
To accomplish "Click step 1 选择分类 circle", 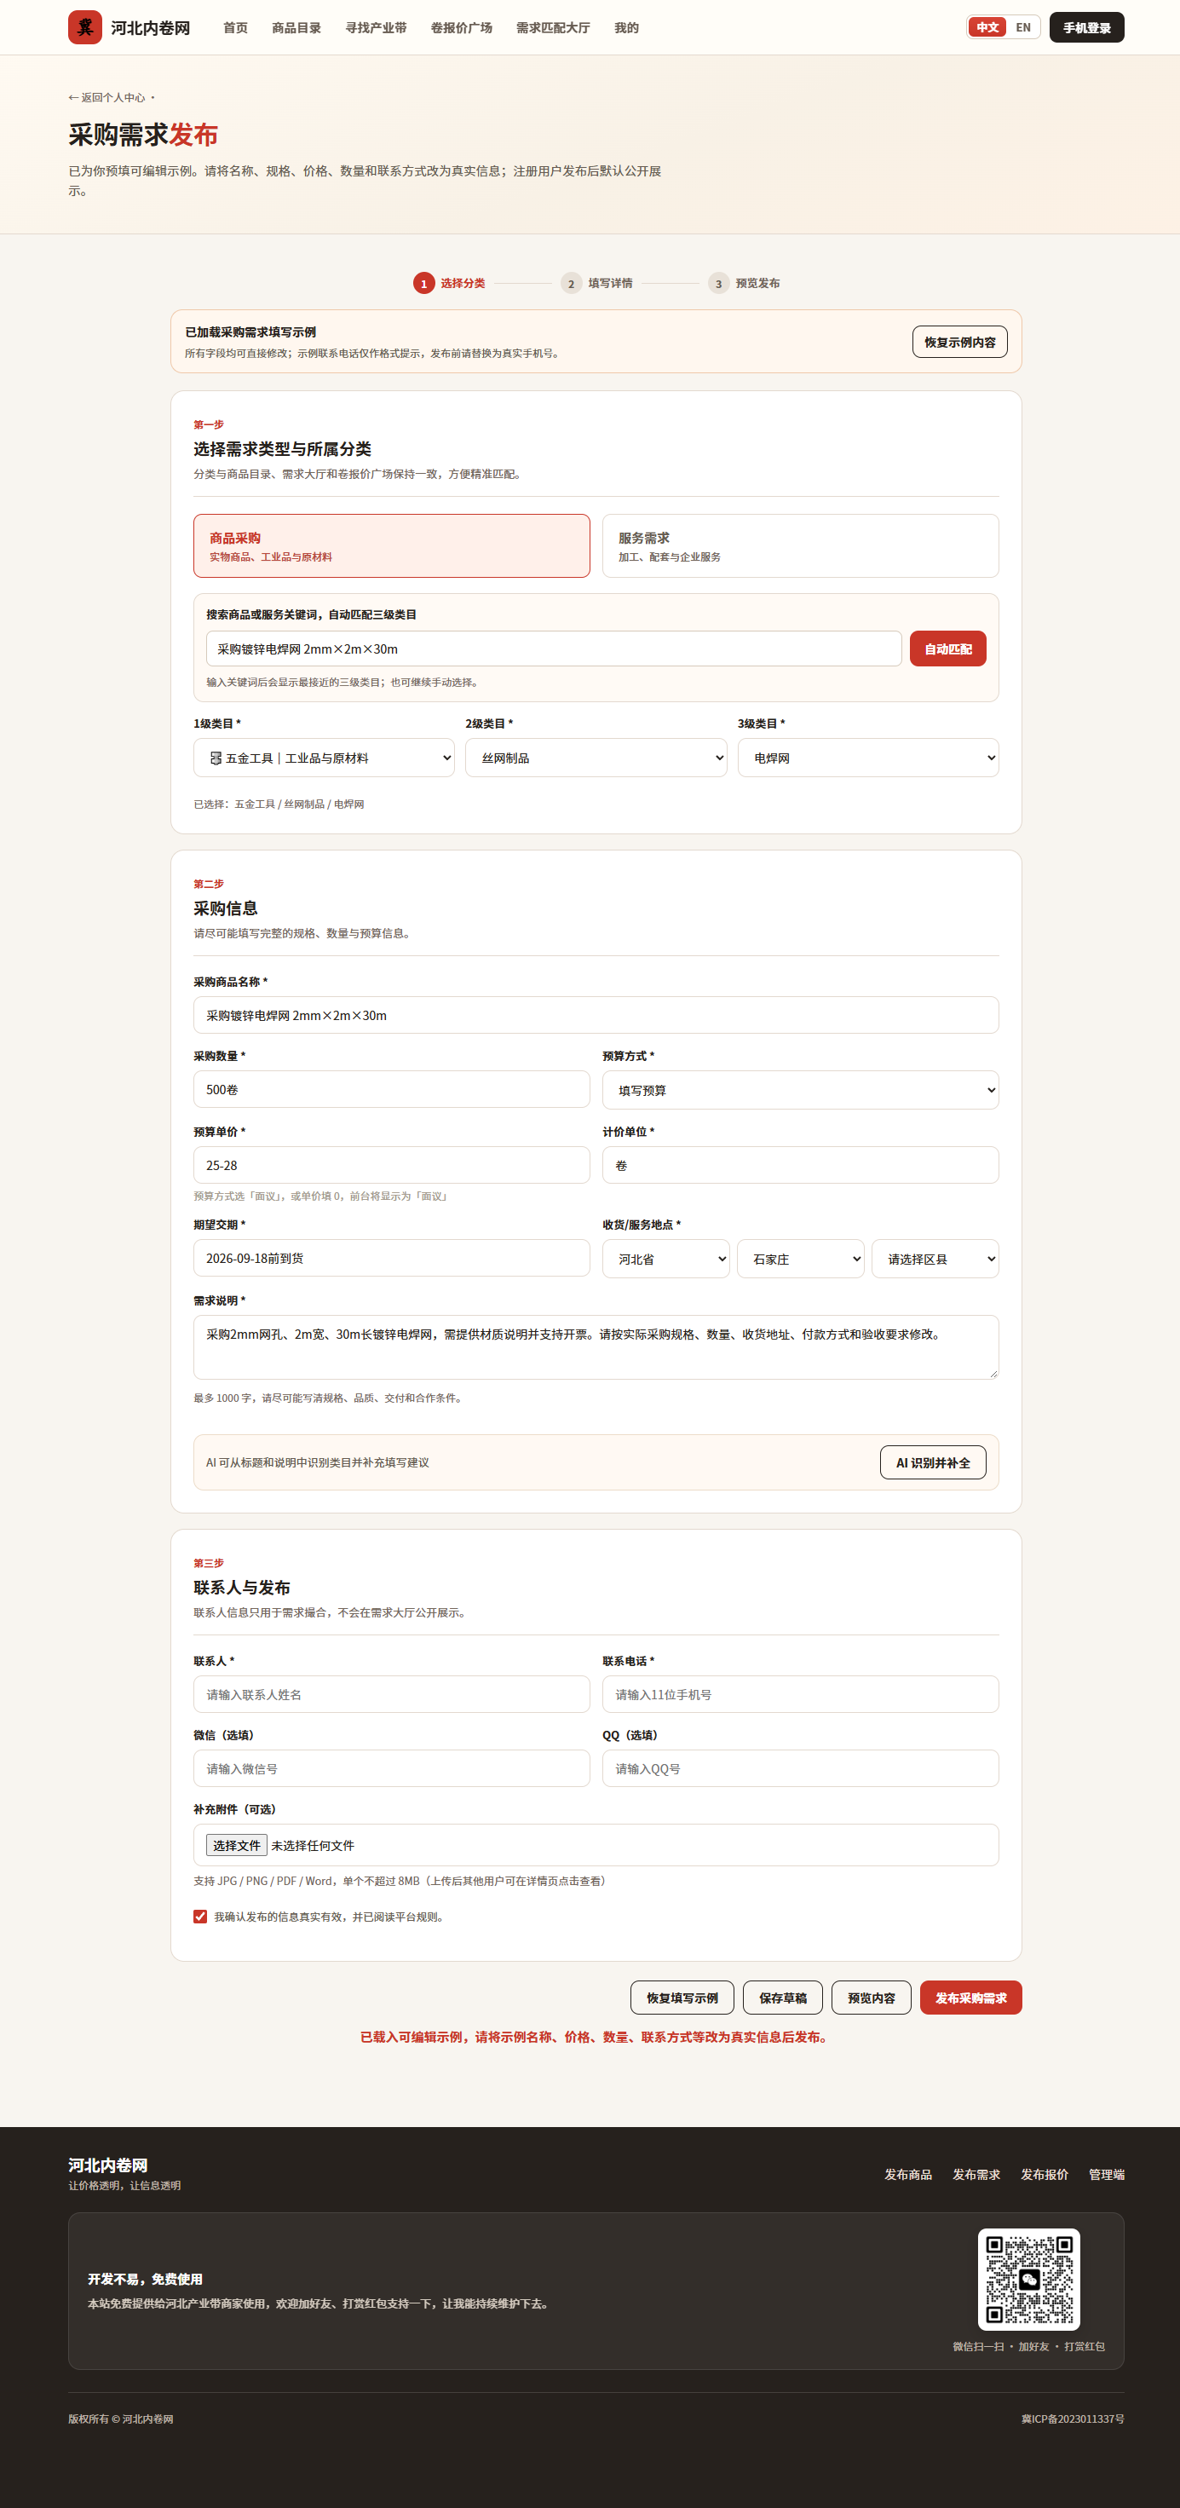I will point(423,283).
